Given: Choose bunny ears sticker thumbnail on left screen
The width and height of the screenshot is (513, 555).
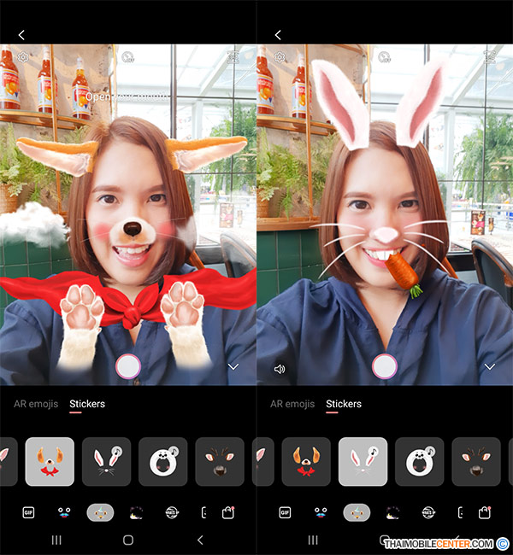Looking at the screenshot, I should (x=107, y=462).
